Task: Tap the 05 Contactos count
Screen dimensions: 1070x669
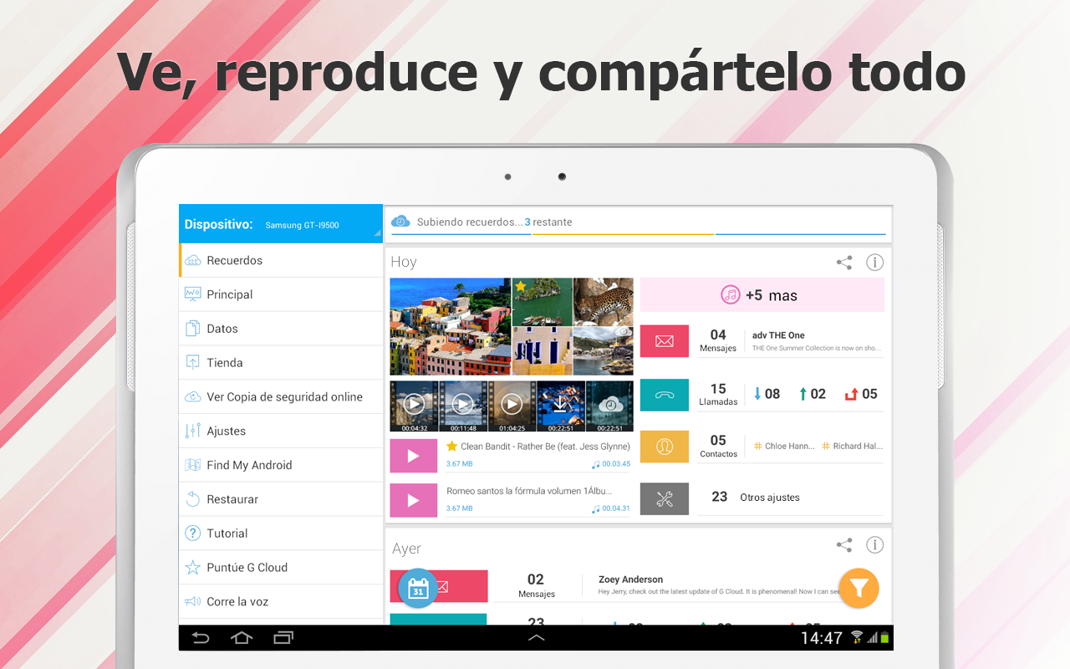Action: pos(718,446)
